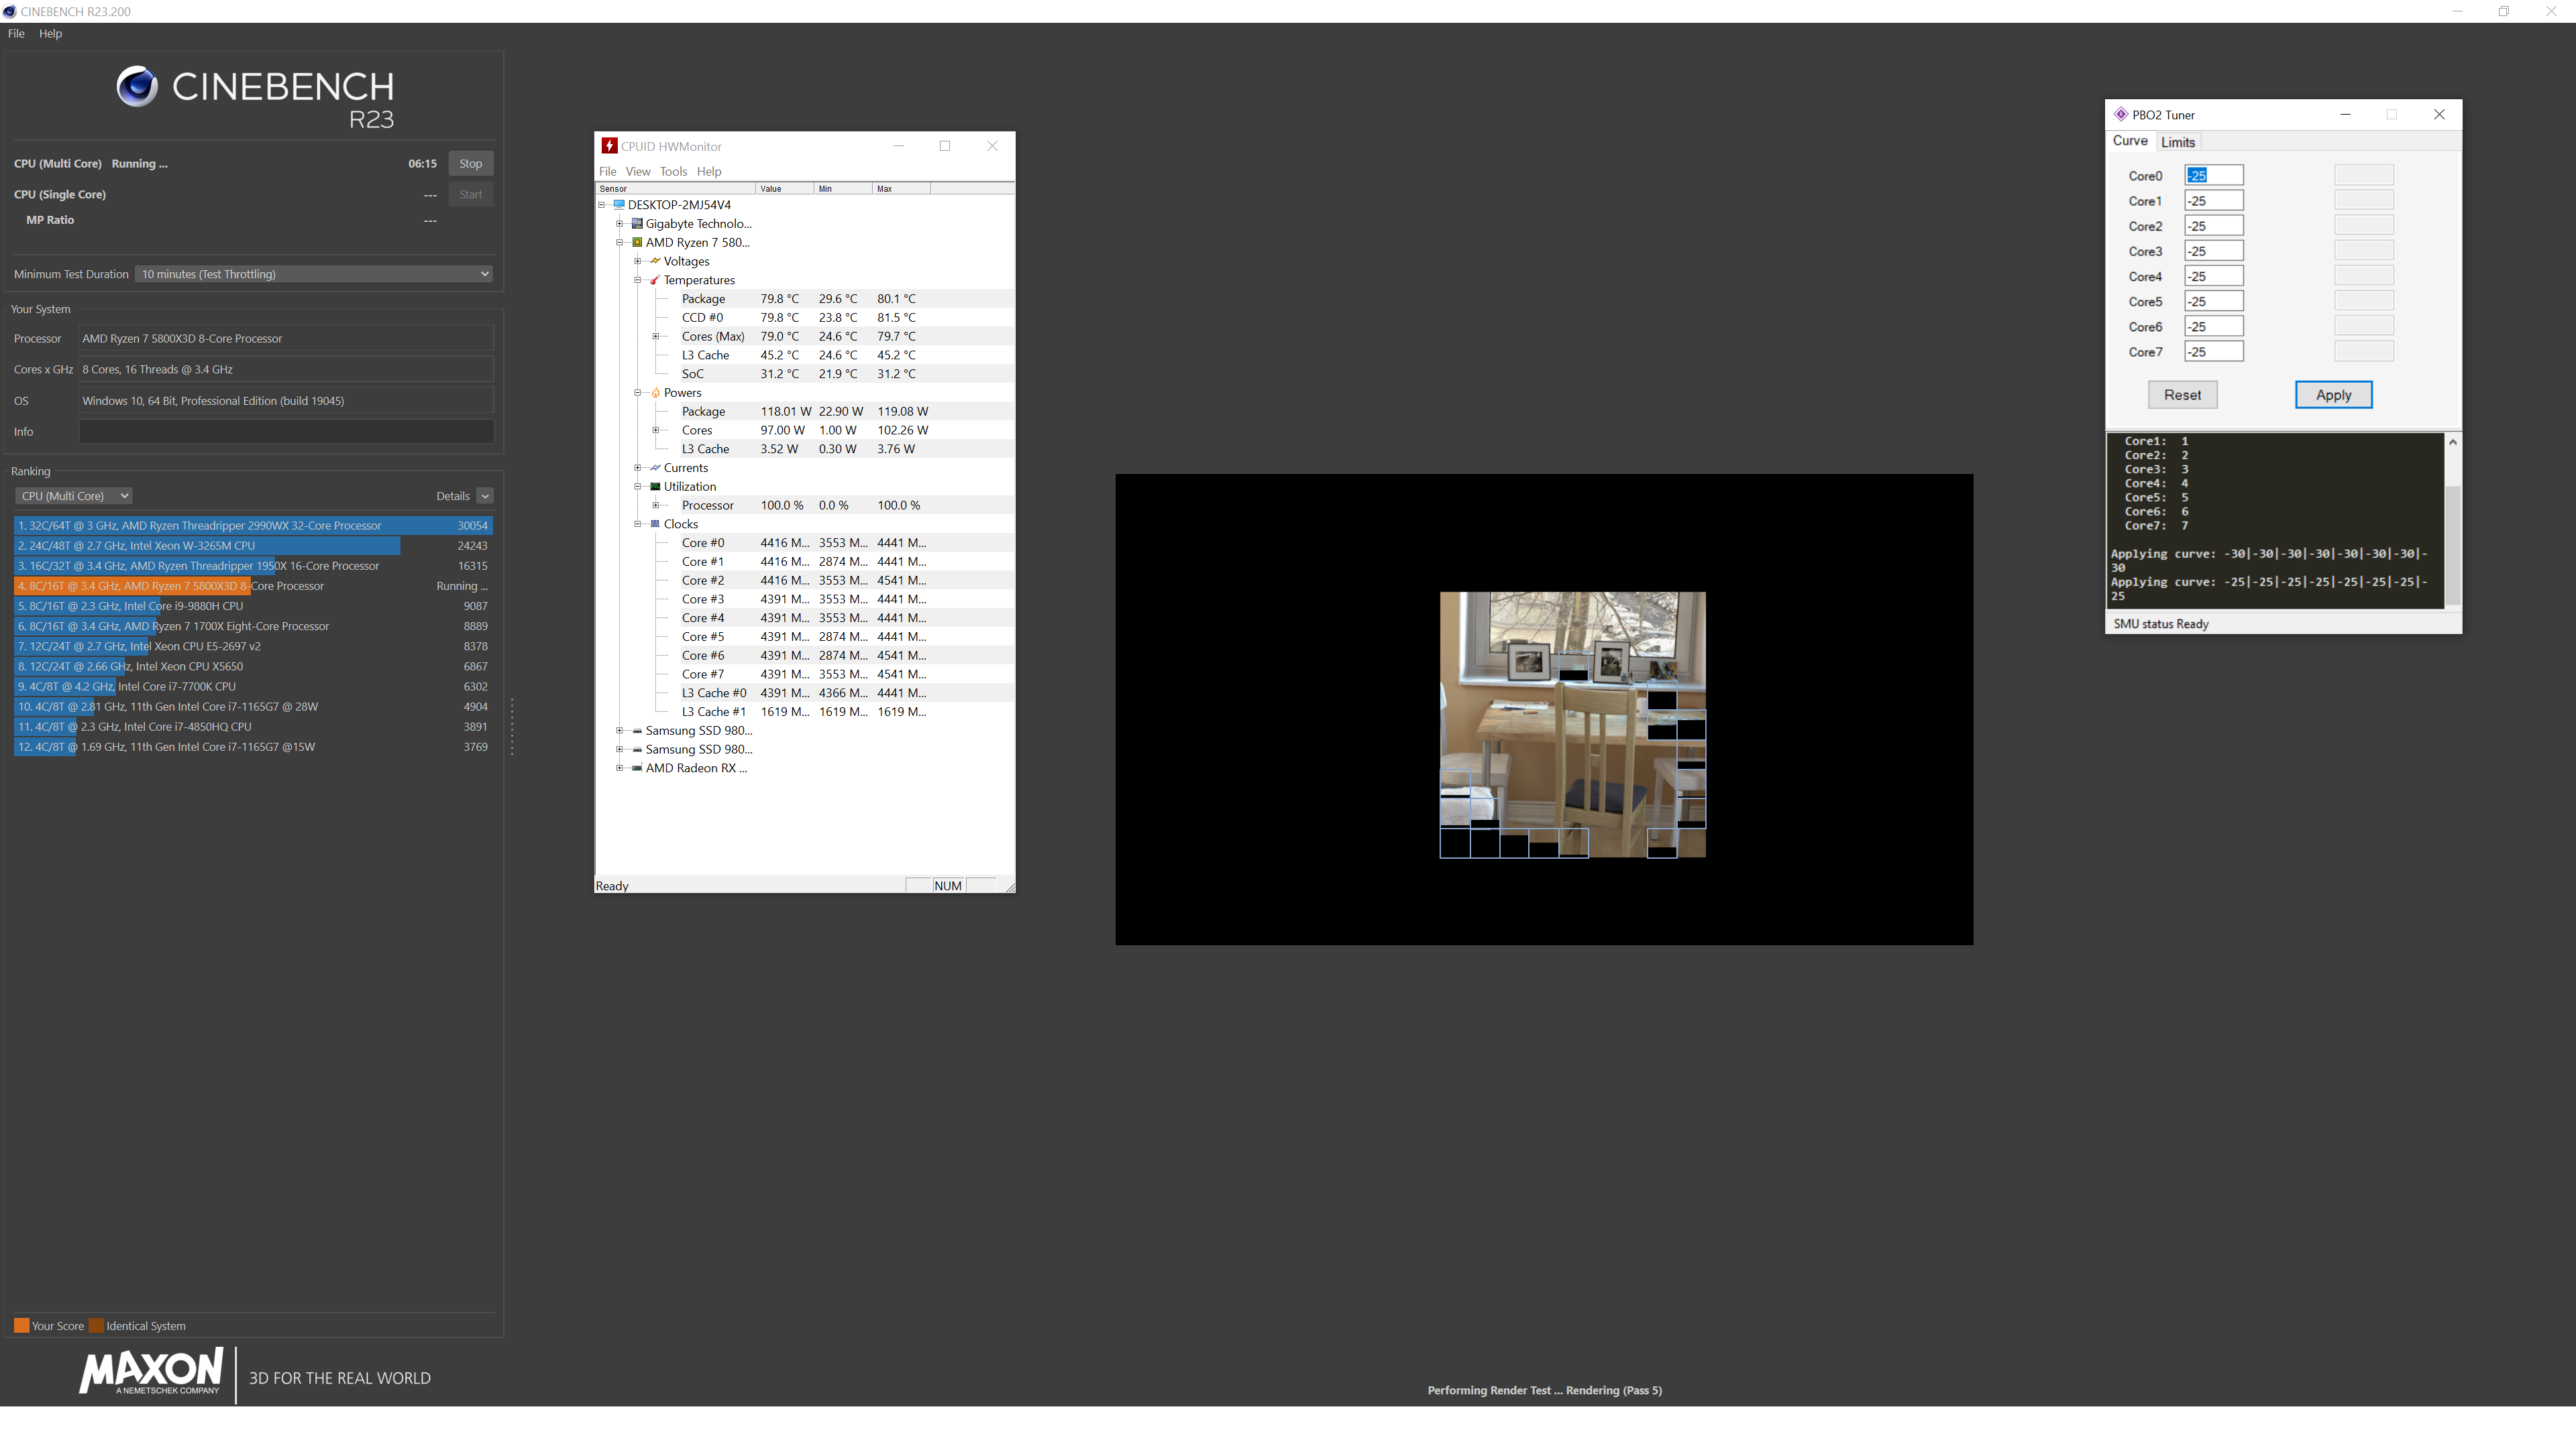Click the Powers flame icon
The width and height of the screenshot is (2576, 1448).
coord(655,393)
